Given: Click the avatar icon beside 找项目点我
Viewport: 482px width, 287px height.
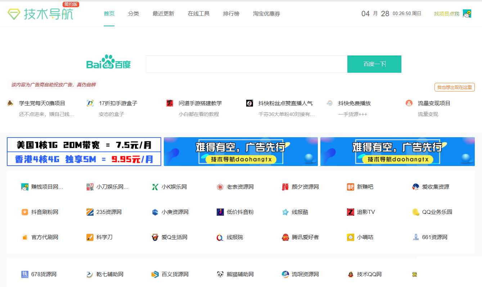Looking at the screenshot, I should tap(467, 14).
